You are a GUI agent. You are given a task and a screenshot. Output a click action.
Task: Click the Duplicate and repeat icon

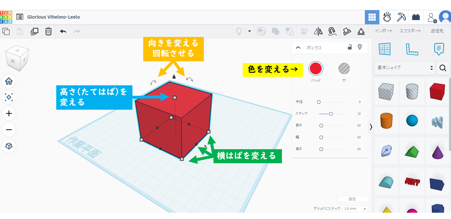[34, 31]
